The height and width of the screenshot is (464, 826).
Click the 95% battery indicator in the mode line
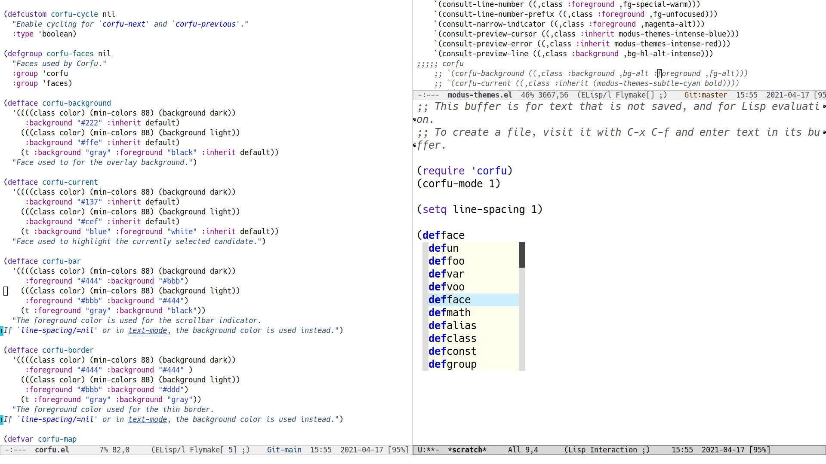pos(399,450)
